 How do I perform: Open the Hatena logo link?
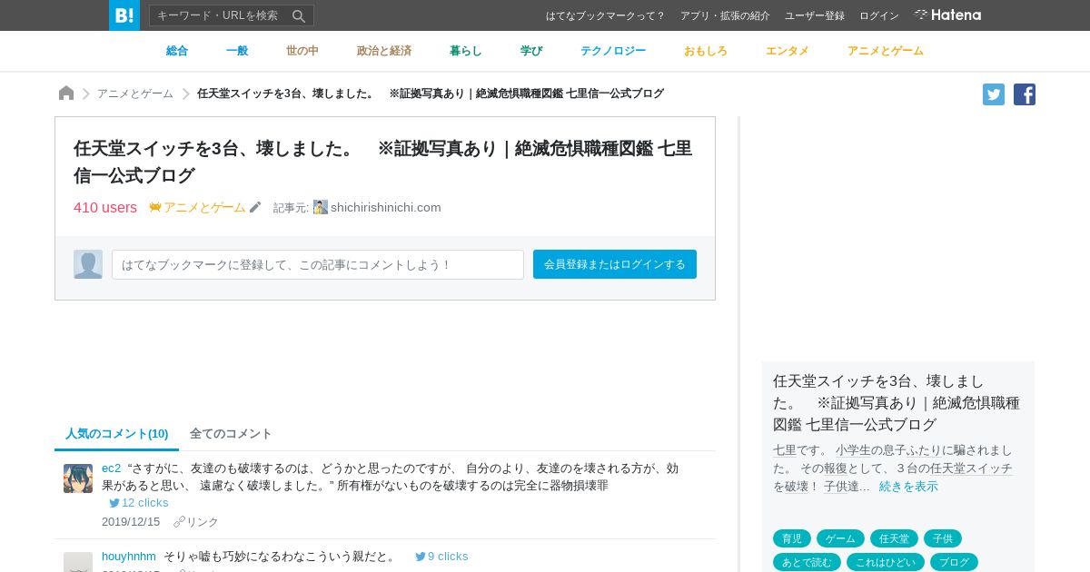(947, 15)
